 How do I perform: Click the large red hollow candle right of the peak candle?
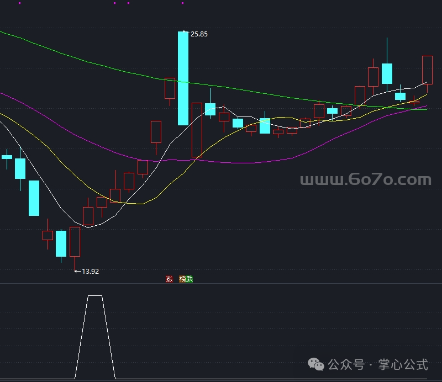197,130
